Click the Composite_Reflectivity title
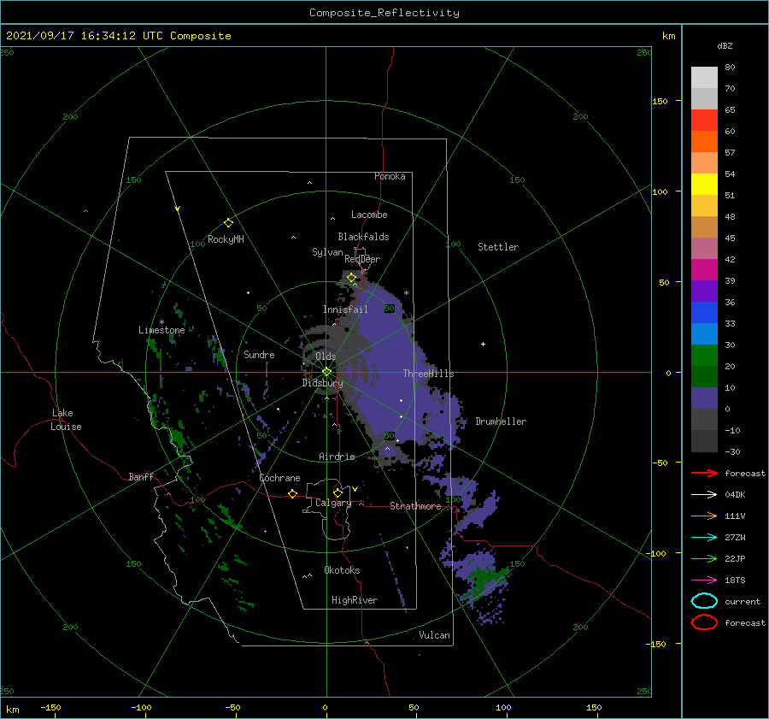The height and width of the screenshot is (719, 769). [x=384, y=13]
